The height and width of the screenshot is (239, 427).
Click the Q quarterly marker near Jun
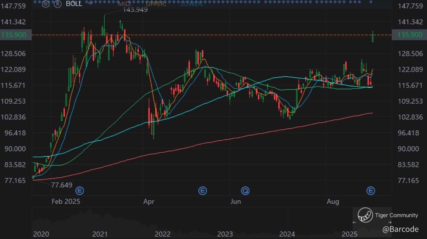[x=245, y=191]
